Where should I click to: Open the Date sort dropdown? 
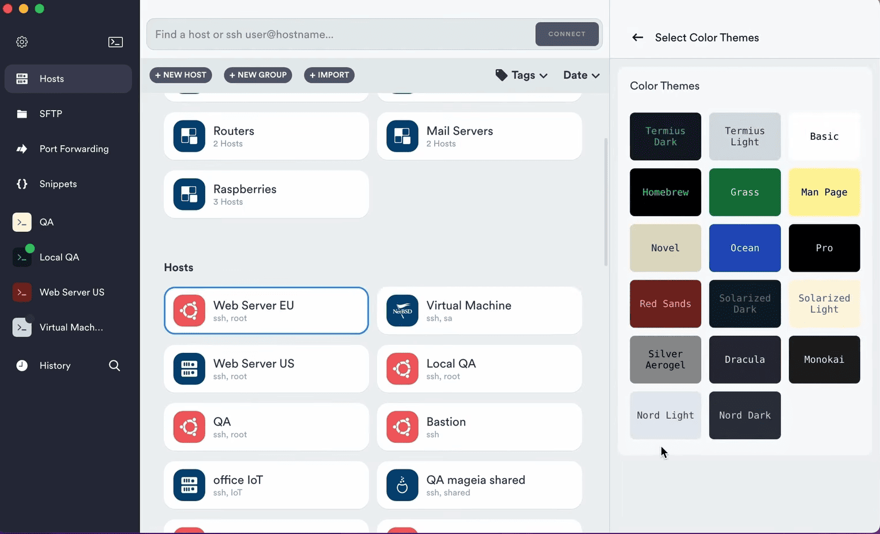click(581, 75)
